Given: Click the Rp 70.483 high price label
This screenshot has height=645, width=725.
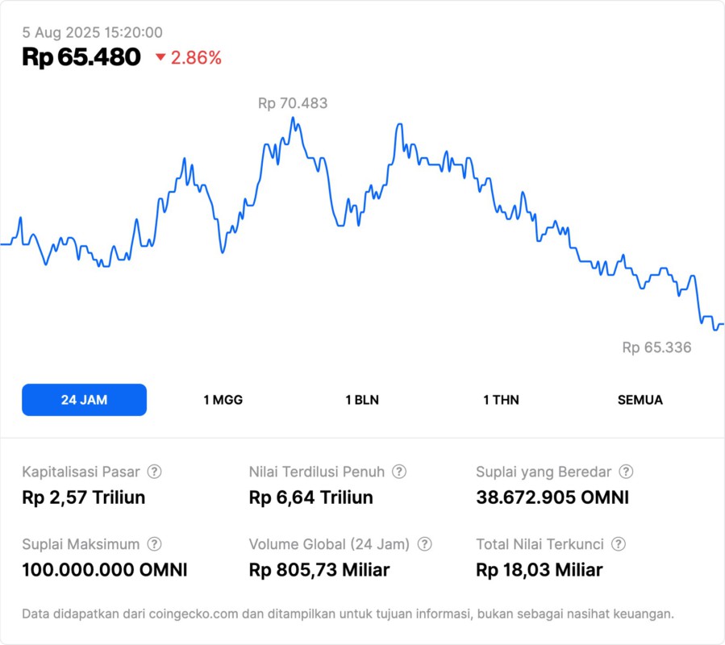Looking at the screenshot, I should click(293, 103).
